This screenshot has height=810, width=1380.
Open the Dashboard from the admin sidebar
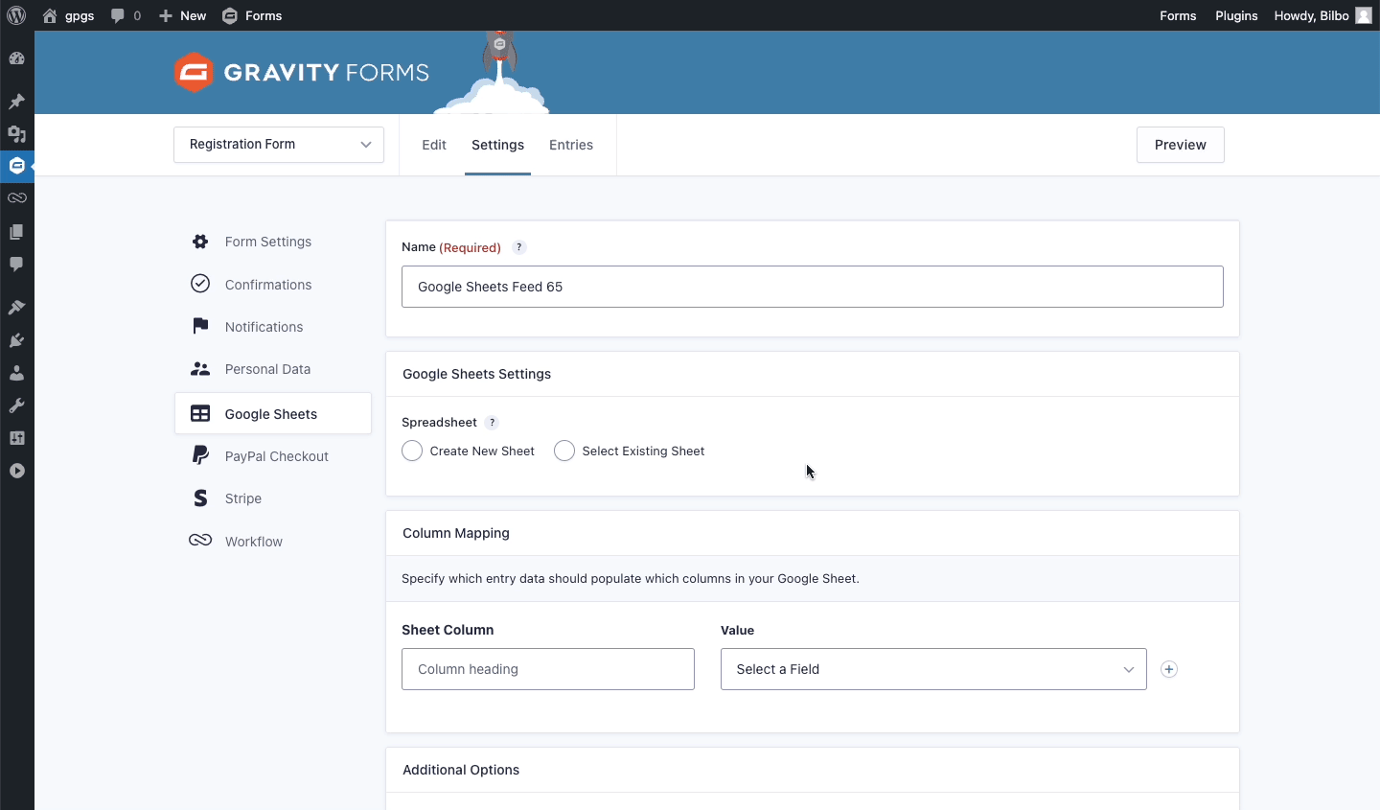(16, 58)
